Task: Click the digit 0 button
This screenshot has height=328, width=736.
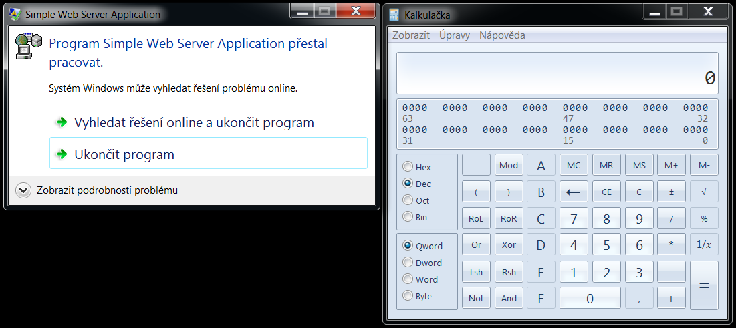Action: pos(590,298)
